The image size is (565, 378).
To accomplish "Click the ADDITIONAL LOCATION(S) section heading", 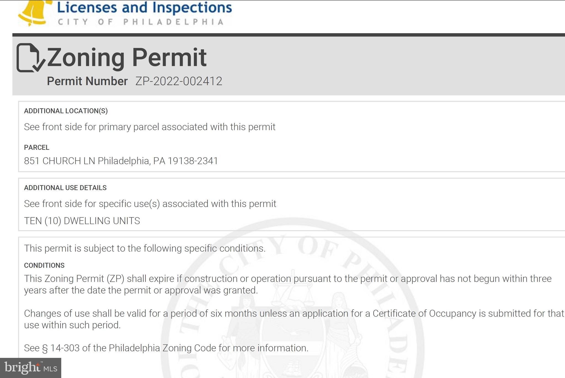I will 66,111.
